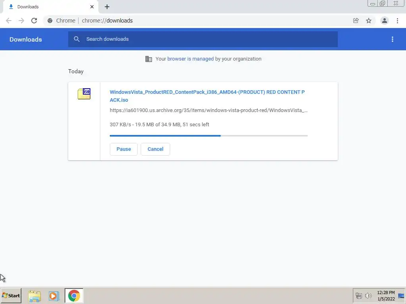Click the archive.org source URL
This screenshot has width=406, height=304.
(209, 110)
